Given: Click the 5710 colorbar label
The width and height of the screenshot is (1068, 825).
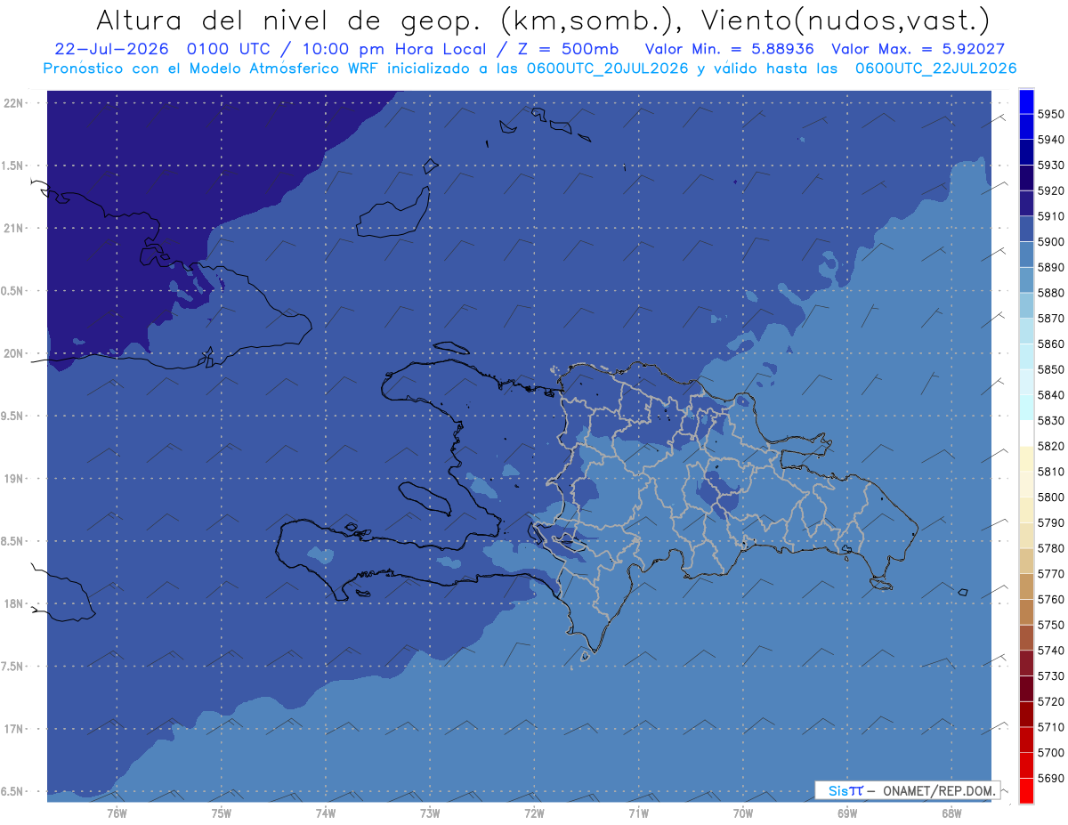Looking at the screenshot, I should point(1050,726).
